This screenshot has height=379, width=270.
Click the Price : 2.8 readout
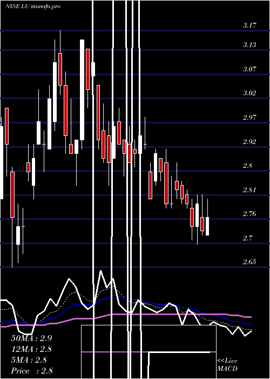coord(32,371)
